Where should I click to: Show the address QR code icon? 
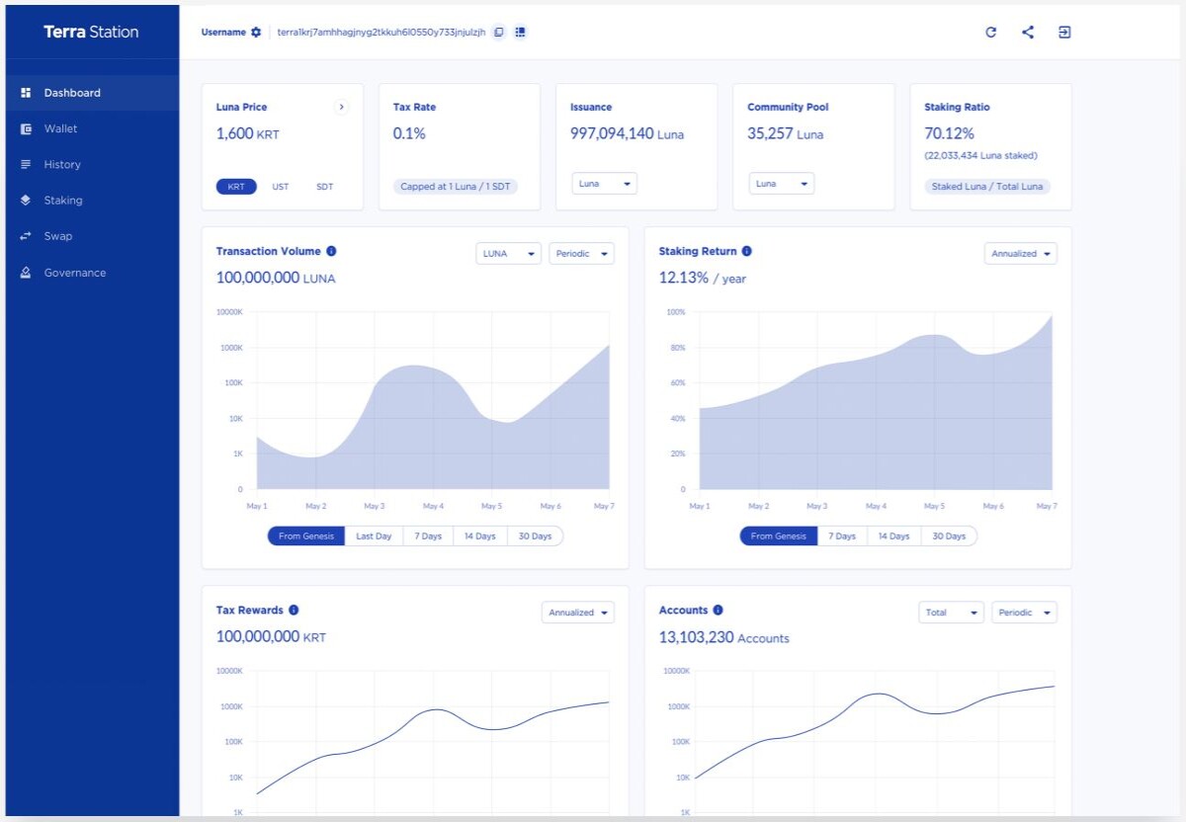[521, 32]
